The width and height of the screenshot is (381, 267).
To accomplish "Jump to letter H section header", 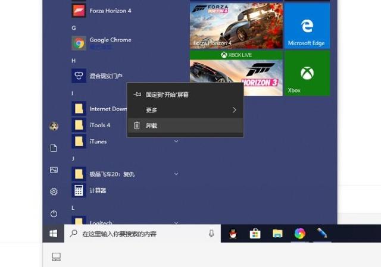I will coord(74,61).
